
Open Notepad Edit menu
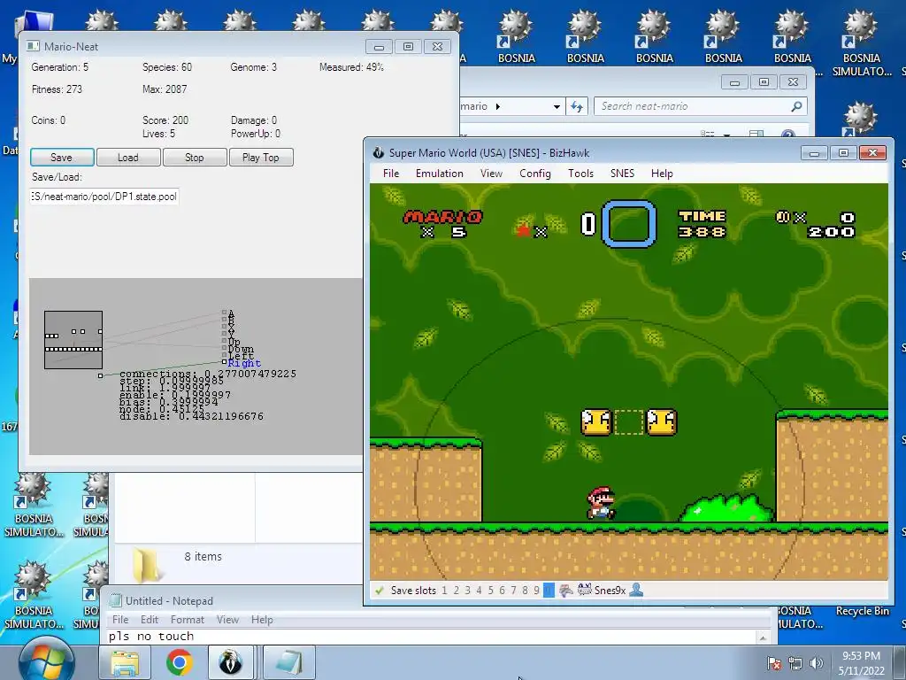(x=149, y=619)
